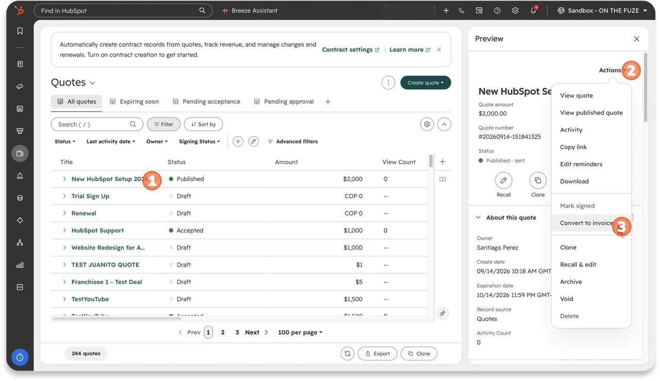Screen dimensions: 660x381
Task: Open the 100 per page dropdown
Action: pyautogui.click(x=300, y=333)
